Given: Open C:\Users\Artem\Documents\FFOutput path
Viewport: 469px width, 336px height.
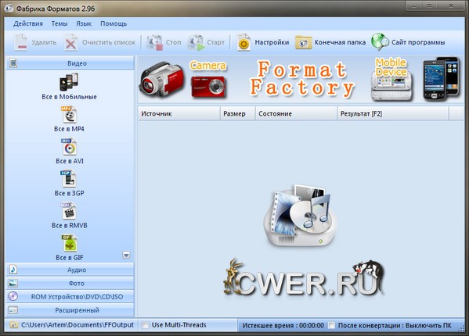Looking at the screenshot, I should pos(78,324).
